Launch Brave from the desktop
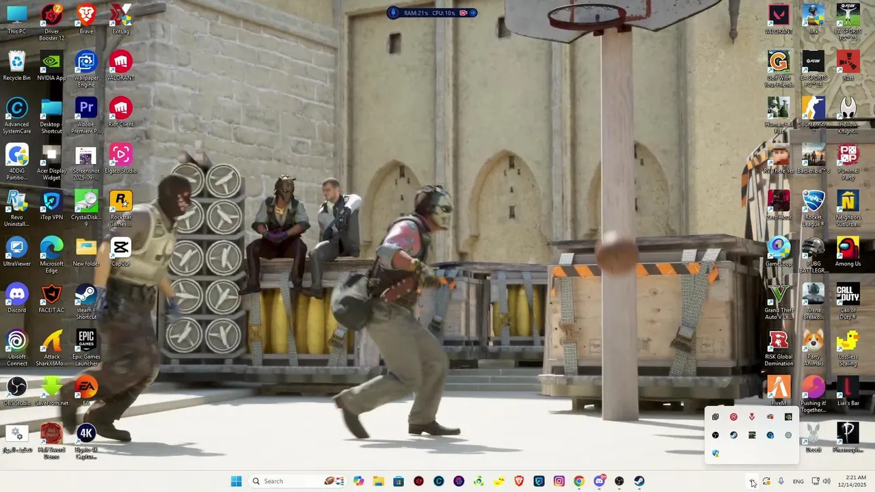The height and width of the screenshot is (492, 875). click(86, 18)
